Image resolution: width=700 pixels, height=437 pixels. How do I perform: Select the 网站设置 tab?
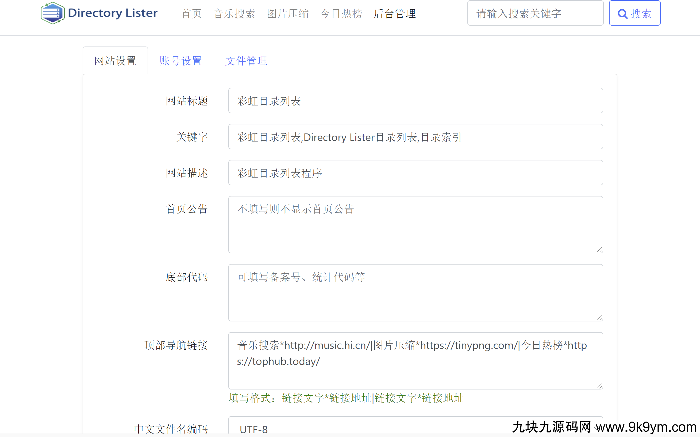(x=115, y=61)
